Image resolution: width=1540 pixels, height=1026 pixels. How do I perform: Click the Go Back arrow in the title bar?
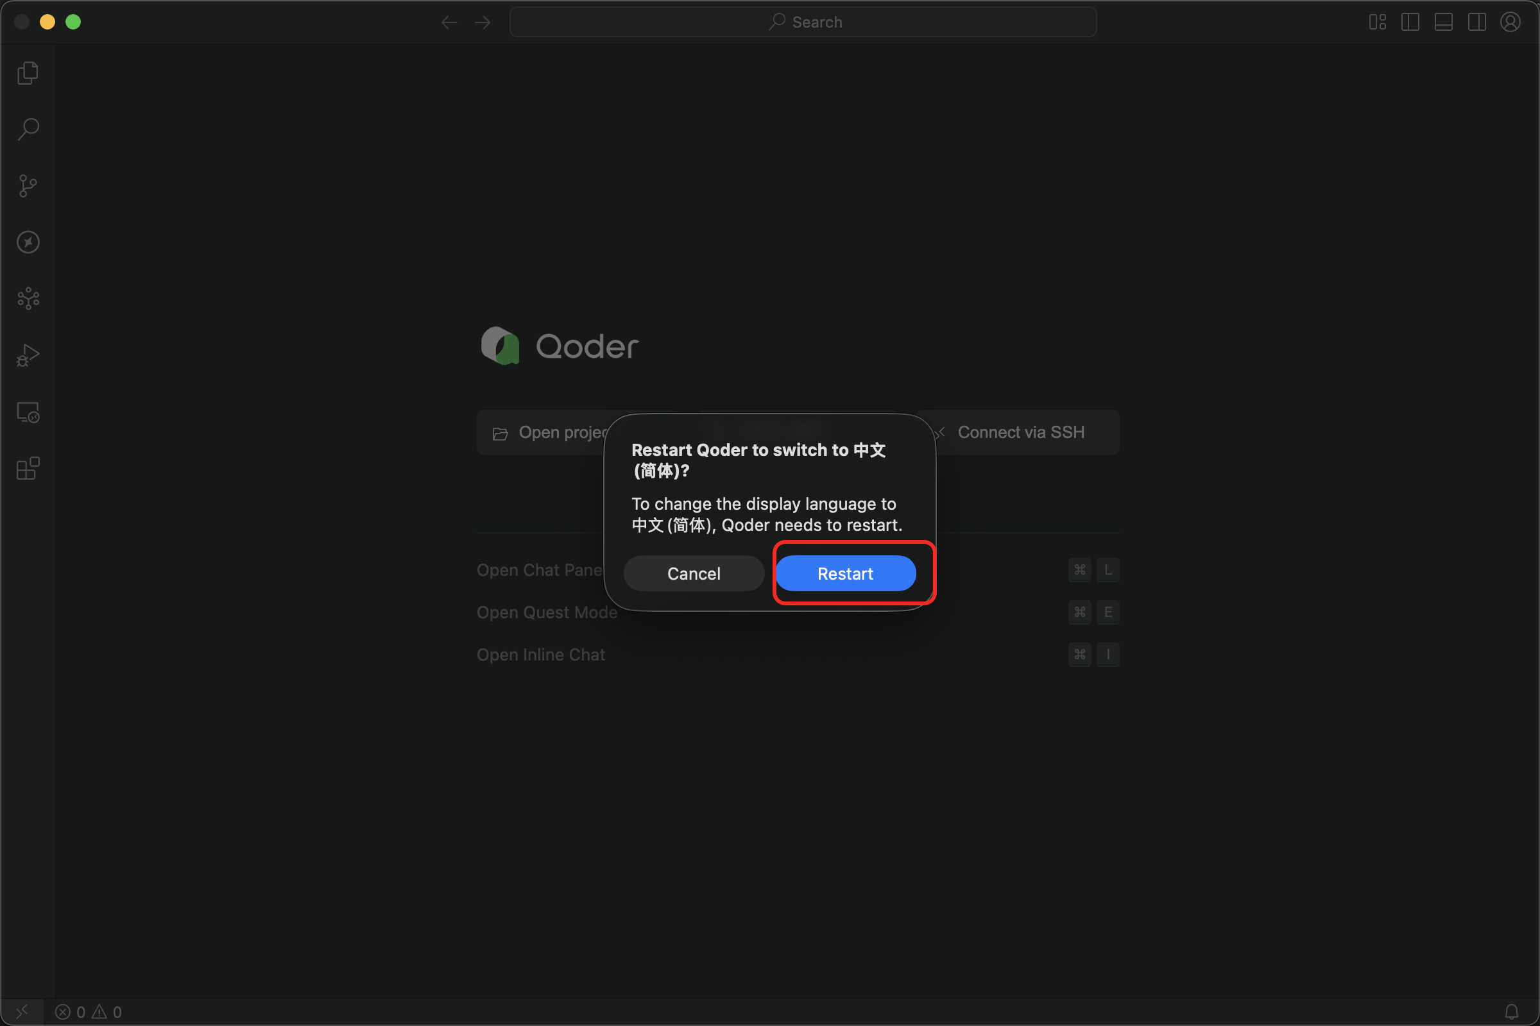pyautogui.click(x=449, y=22)
